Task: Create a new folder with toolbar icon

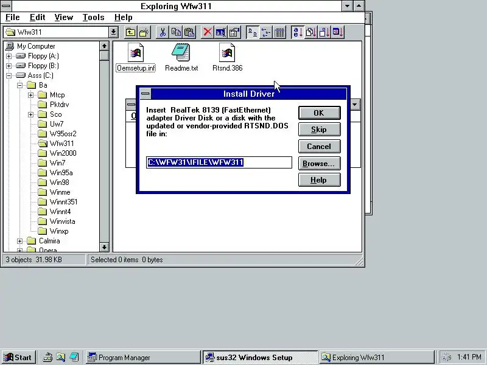Action: click(144, 32)
